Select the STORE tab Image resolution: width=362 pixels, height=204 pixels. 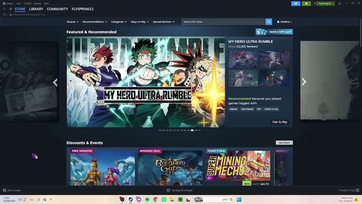[20, 9]
